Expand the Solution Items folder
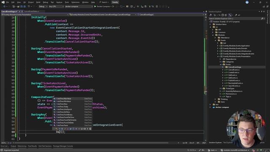Image resolution: width=270 pixels, height=152 pixels. coord(210,24)
